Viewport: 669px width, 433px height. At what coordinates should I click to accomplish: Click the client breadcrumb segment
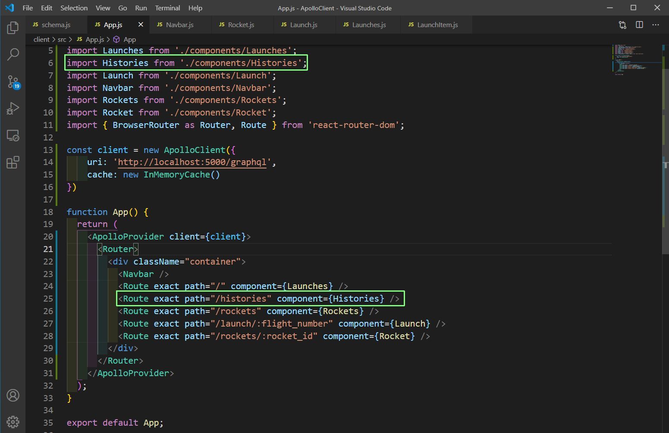[41, 39]
